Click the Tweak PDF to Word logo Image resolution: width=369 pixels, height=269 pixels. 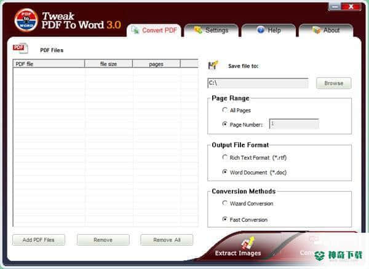tap(26, 20)
